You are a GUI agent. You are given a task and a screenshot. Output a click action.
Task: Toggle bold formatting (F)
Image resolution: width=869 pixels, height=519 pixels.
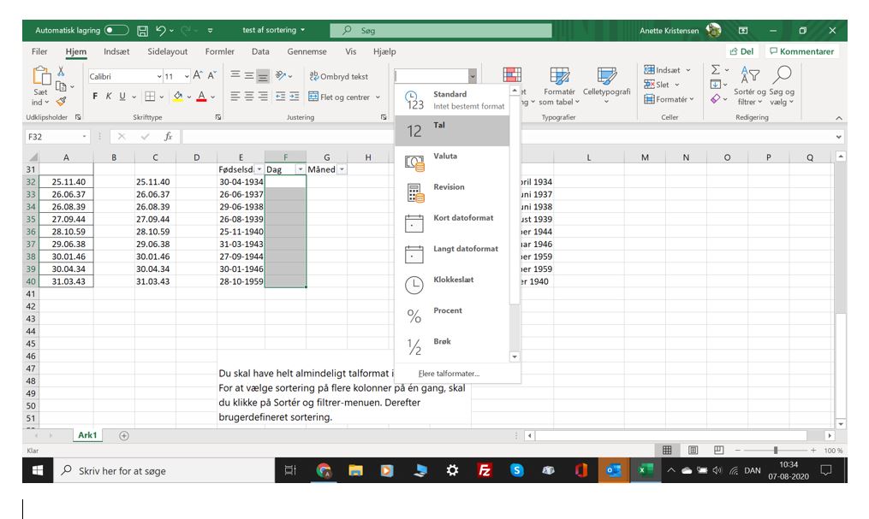[x=95, y=97]
